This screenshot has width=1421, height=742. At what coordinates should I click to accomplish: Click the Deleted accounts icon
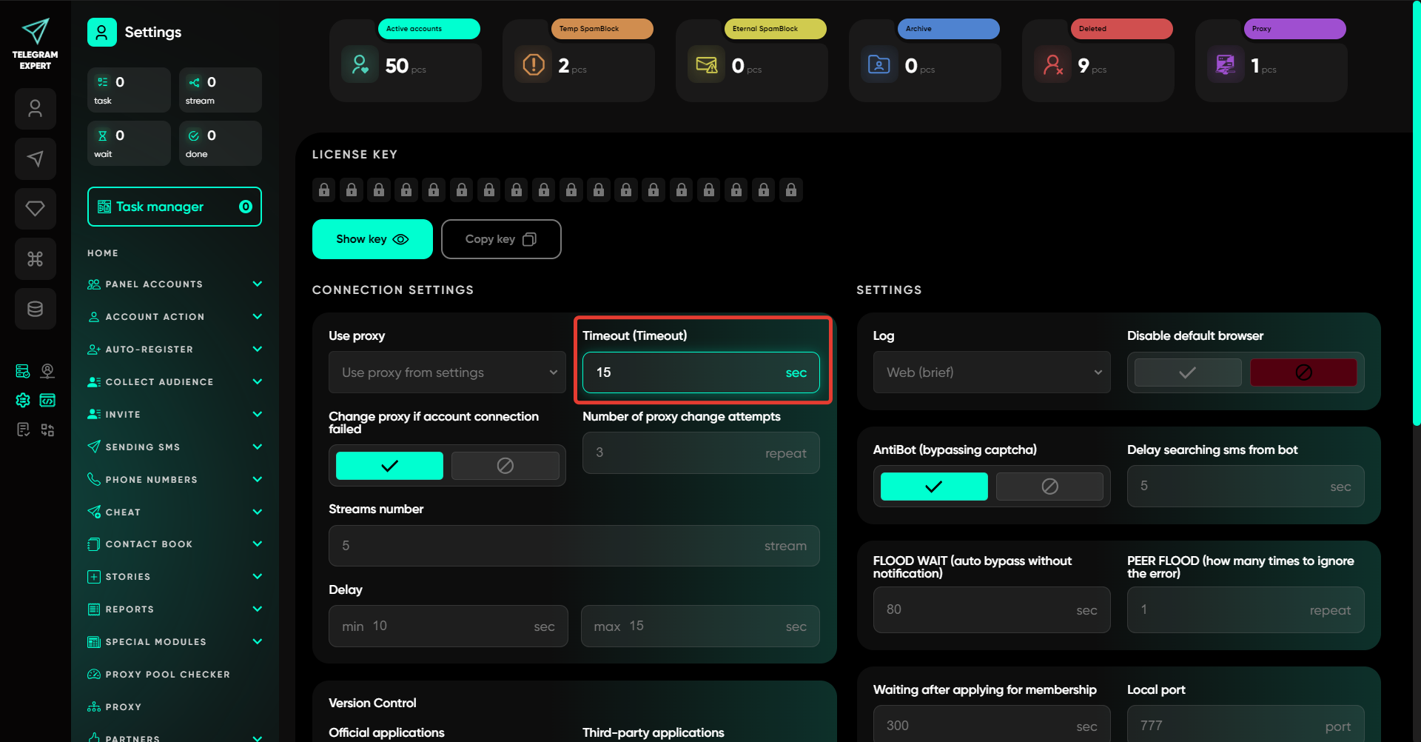[1052, 65]
